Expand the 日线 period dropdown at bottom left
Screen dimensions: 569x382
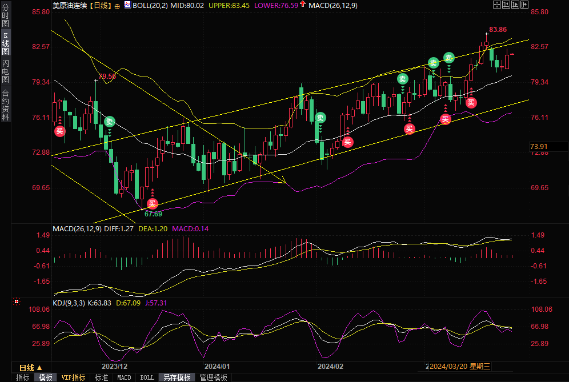tap(27, 367)
